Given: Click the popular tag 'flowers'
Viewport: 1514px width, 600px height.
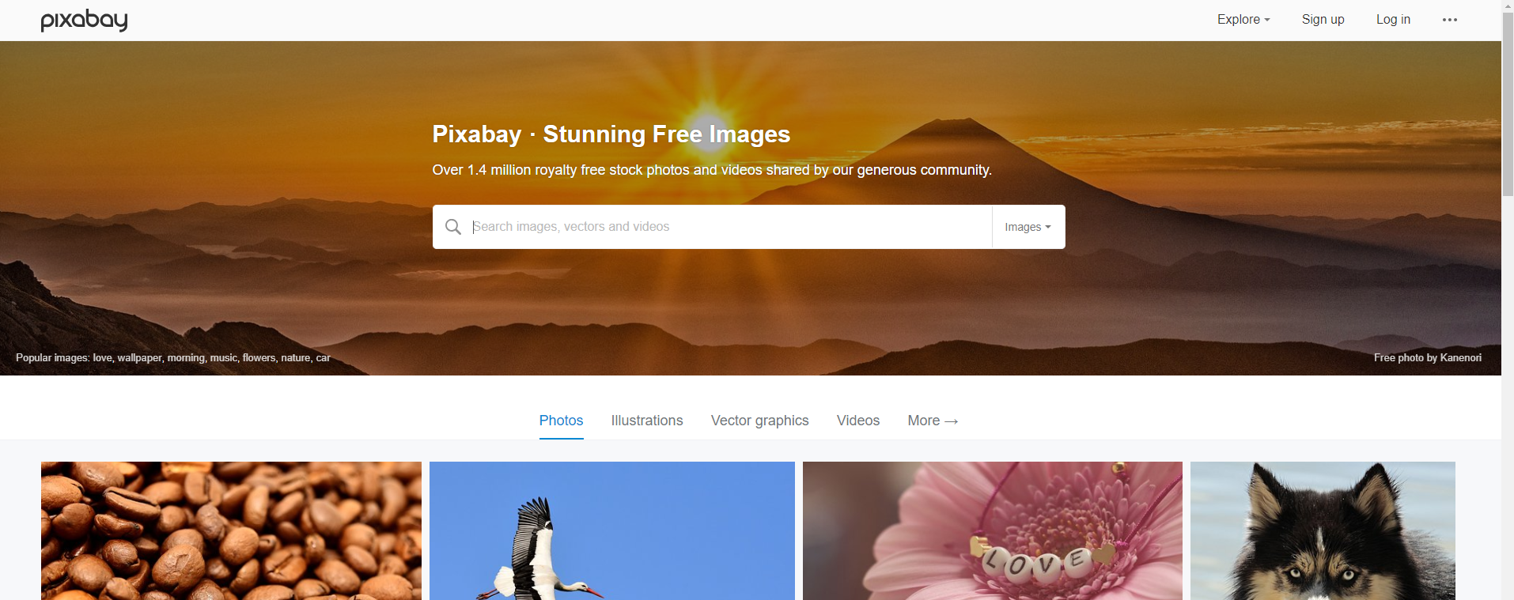Looking at the screenshot, I should point(259,358).
